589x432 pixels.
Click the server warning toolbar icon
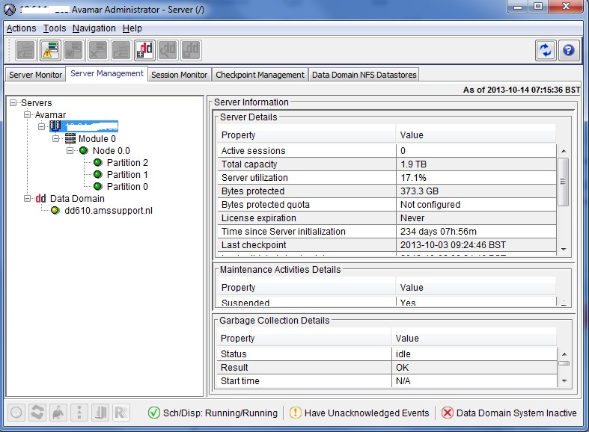click(x=49, y=50)
